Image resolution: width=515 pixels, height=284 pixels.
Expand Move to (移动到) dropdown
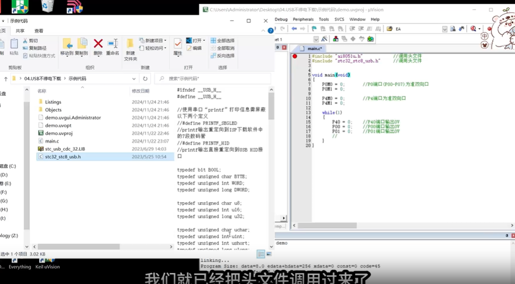pyautogui.click(x=67, y=56)
